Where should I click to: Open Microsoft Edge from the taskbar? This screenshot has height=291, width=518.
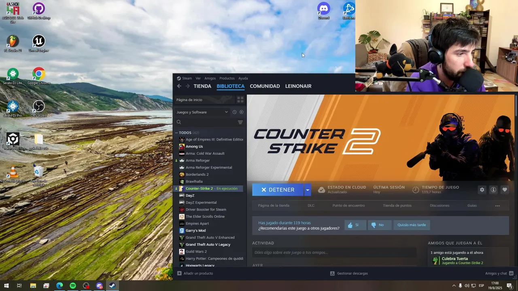tap(59, 286)
